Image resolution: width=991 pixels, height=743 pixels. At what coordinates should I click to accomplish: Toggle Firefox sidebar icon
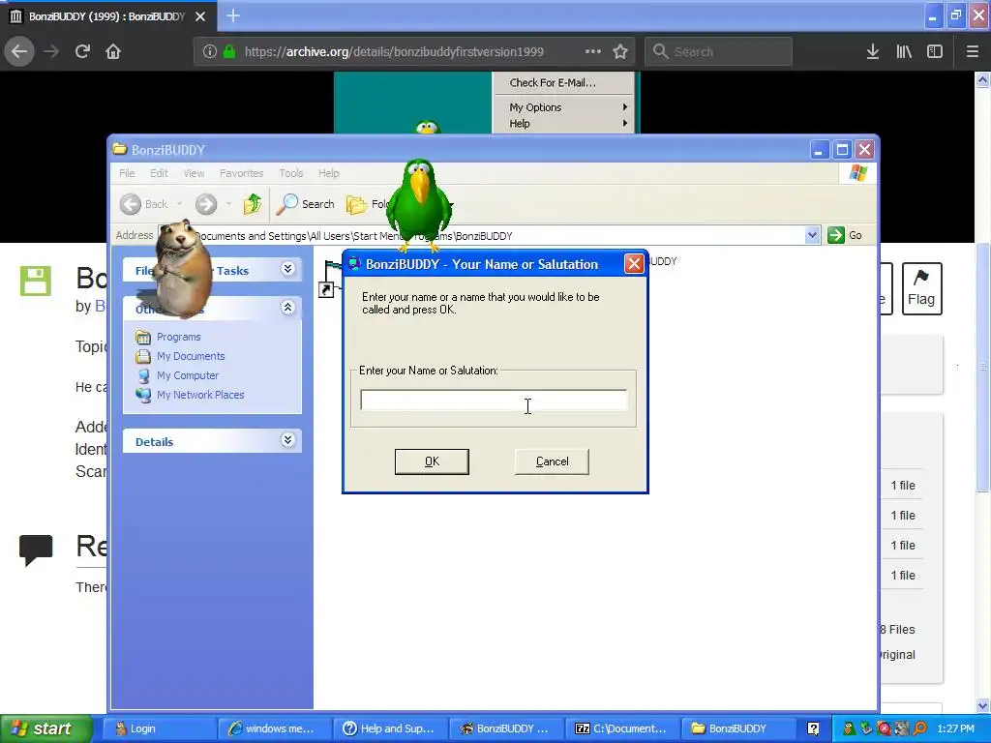(x=935, y=51)
